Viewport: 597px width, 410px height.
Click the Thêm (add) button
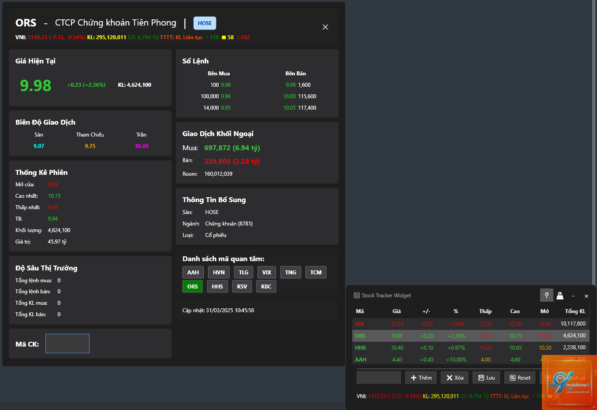421,377
